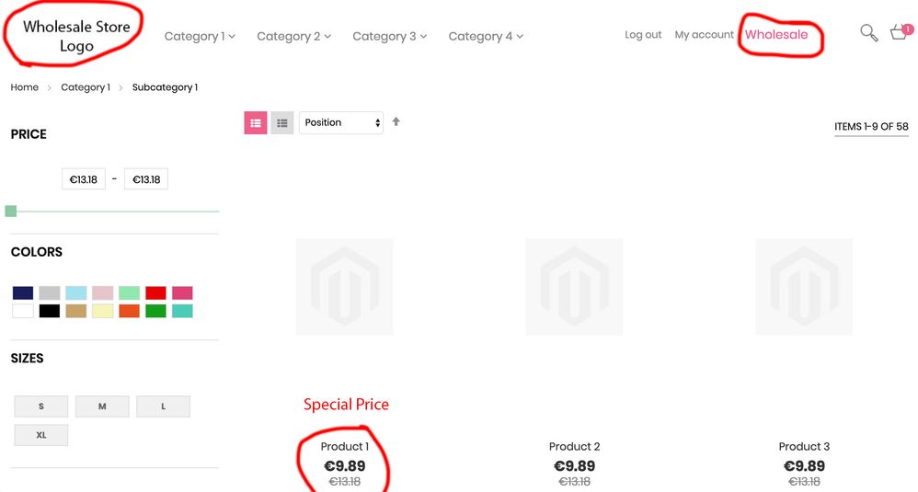This screenshot has height=492, width=918.
Task: Select size M filter
Action: point(102,406)
